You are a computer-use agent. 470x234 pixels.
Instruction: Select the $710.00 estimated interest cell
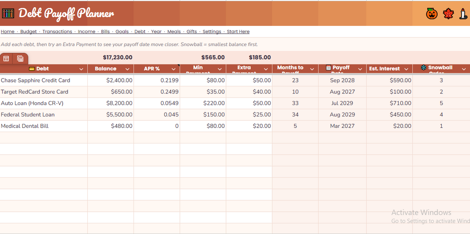tap(389, 103)
